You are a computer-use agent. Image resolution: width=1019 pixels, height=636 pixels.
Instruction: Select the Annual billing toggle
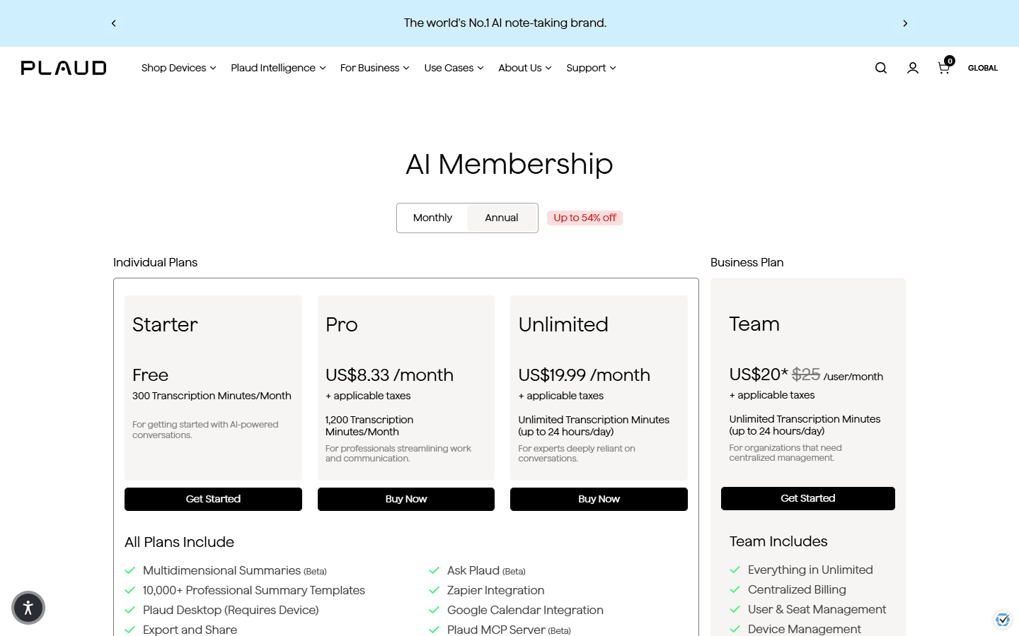pyautogui.click(x=502, y=218)
